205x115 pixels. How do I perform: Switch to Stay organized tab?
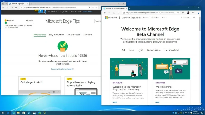pos(74,35)
